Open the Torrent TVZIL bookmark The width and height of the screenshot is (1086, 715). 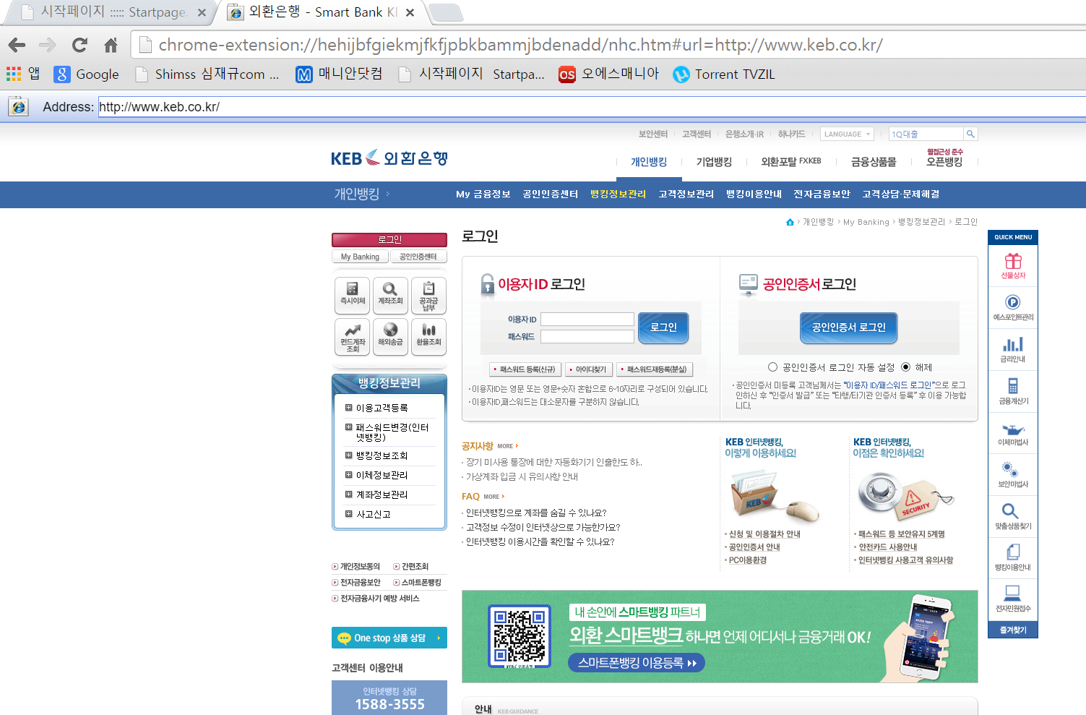point(724,74)
